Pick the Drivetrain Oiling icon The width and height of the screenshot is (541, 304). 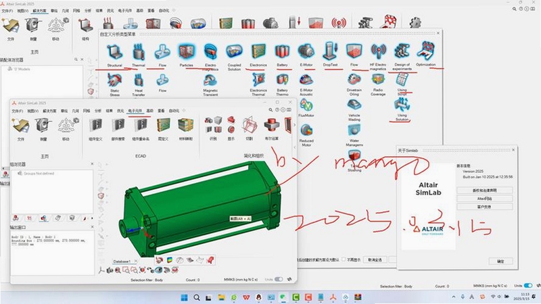tap(354, 80)
